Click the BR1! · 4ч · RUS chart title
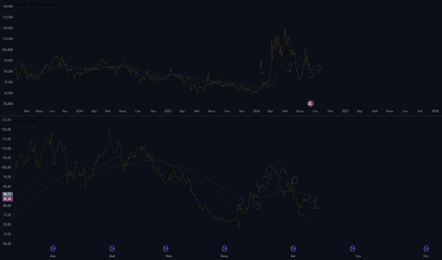Viewport: 442px width, 260px height. (x=25, y=121)
